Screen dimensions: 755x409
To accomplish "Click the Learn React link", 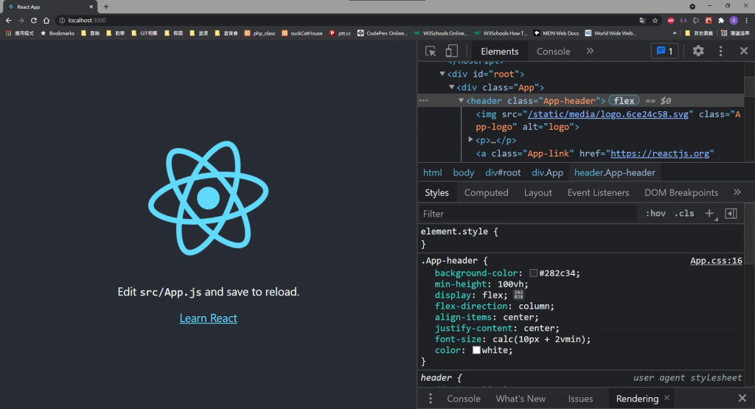I will click(x=208, y=318).
